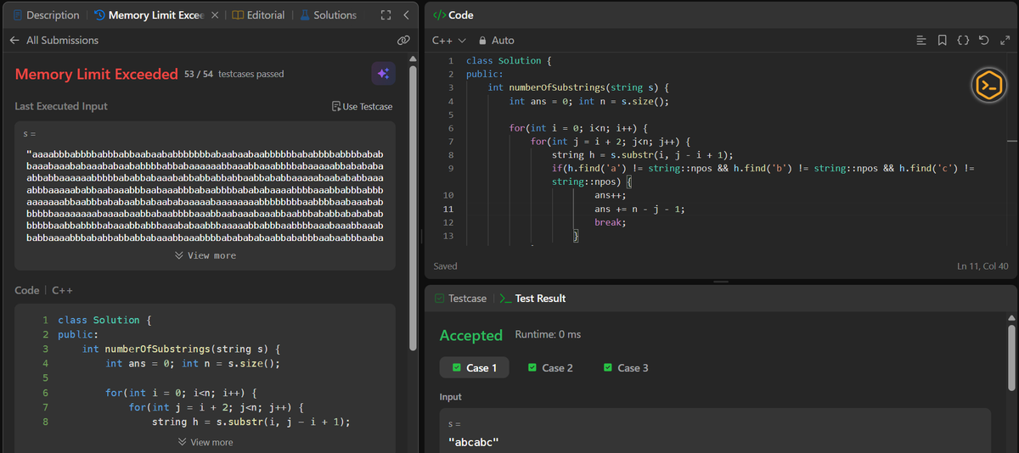Select Case 2 result
Screen dimensions: 1019x453
click(x=549, y=367)
